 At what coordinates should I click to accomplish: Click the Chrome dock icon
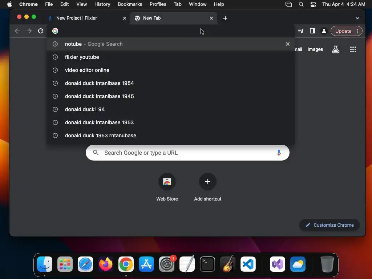(126, 264)
